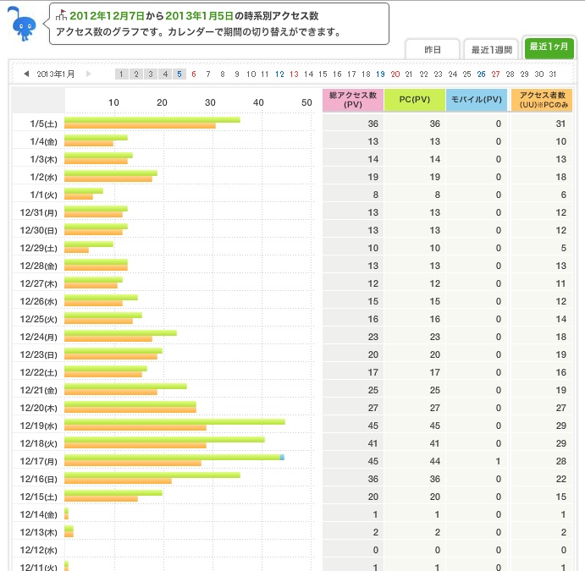Click the 1/1(火) row label
The width and height of the screenshot is (585, 571).
pos(44,195)
